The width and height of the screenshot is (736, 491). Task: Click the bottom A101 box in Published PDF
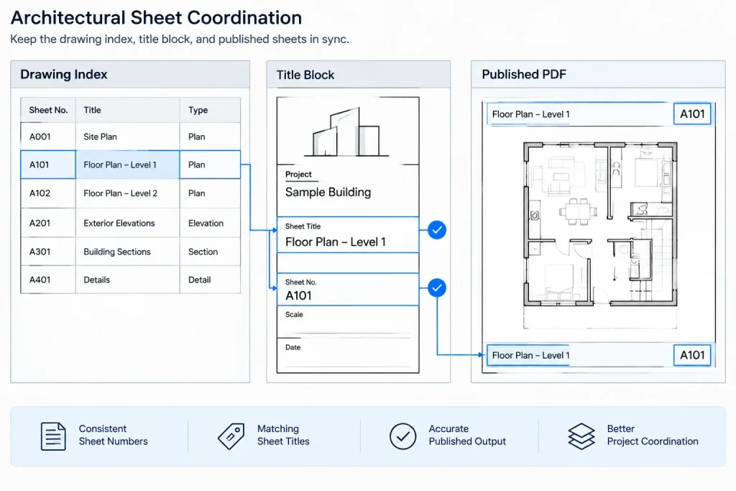[x=692, y=355]
